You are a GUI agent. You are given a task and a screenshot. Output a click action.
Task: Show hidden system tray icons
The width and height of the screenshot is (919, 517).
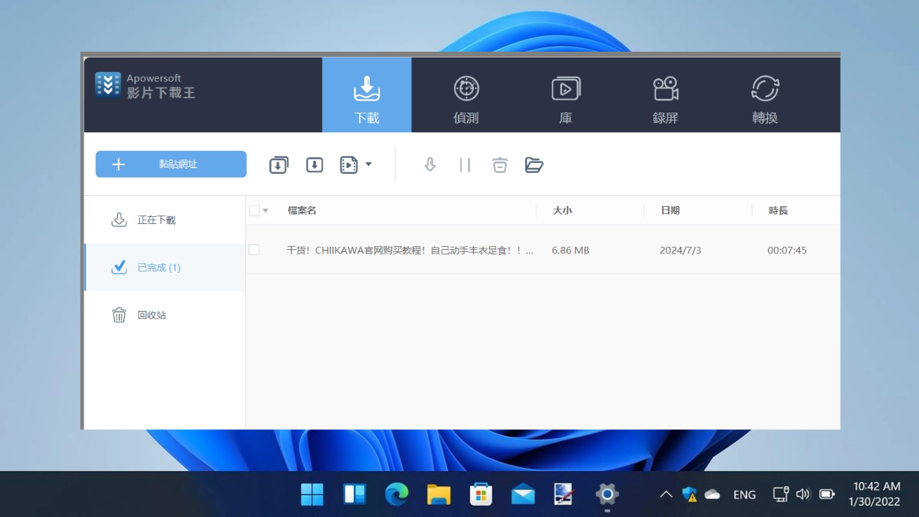666,494
